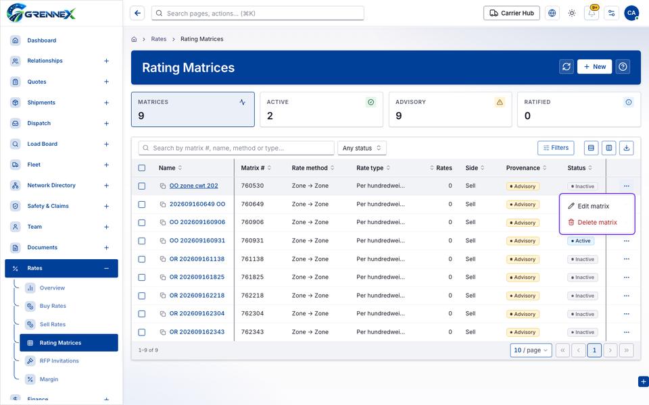Copy icon next to OR 202609161138
The image size is (649, 405).
click(x=163, y=259)
